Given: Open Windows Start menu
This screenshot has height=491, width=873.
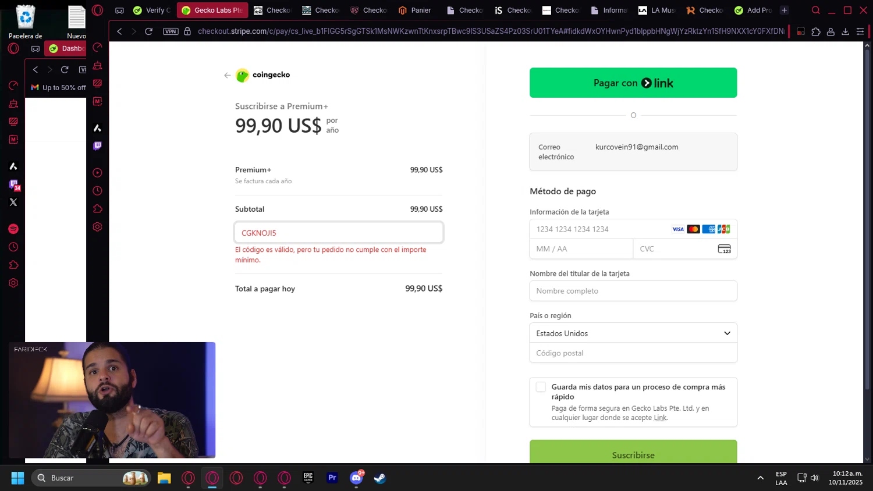Looking at the screenshot, I should pos(17,478).
